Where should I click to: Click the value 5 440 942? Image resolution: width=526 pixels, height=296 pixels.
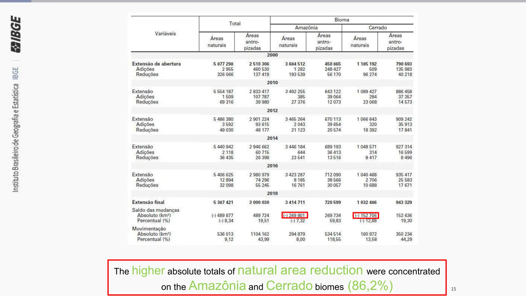[223, 147]
